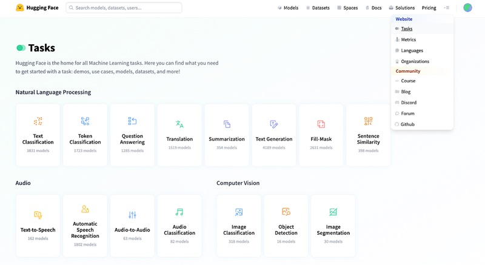Screen dimensions: 485x265
Task: Click the Text Generation pencil icon
Action: [274, 124]
